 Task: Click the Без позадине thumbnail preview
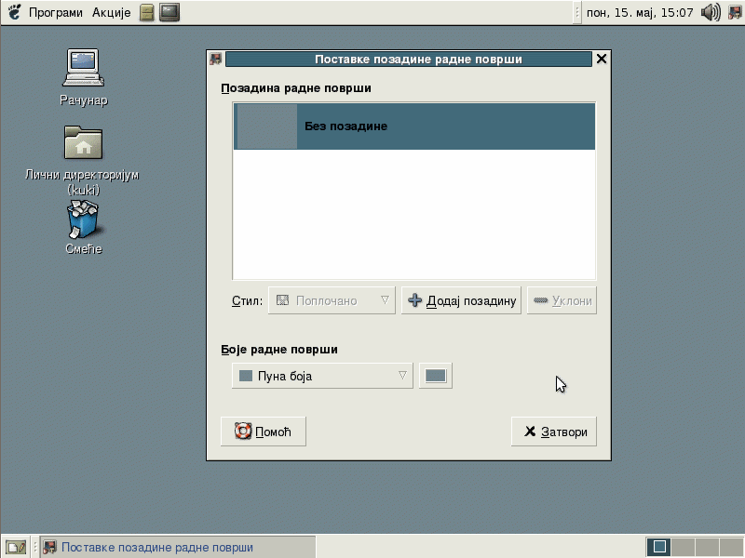[266, 126]
